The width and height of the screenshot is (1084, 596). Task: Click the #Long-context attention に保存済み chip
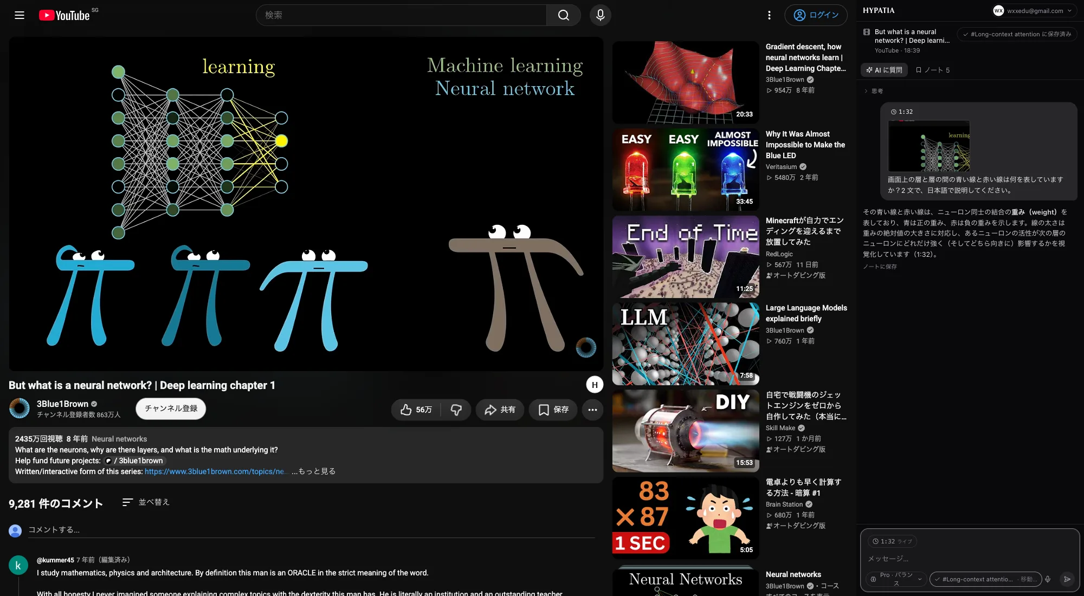click(x=1017, y=34)
